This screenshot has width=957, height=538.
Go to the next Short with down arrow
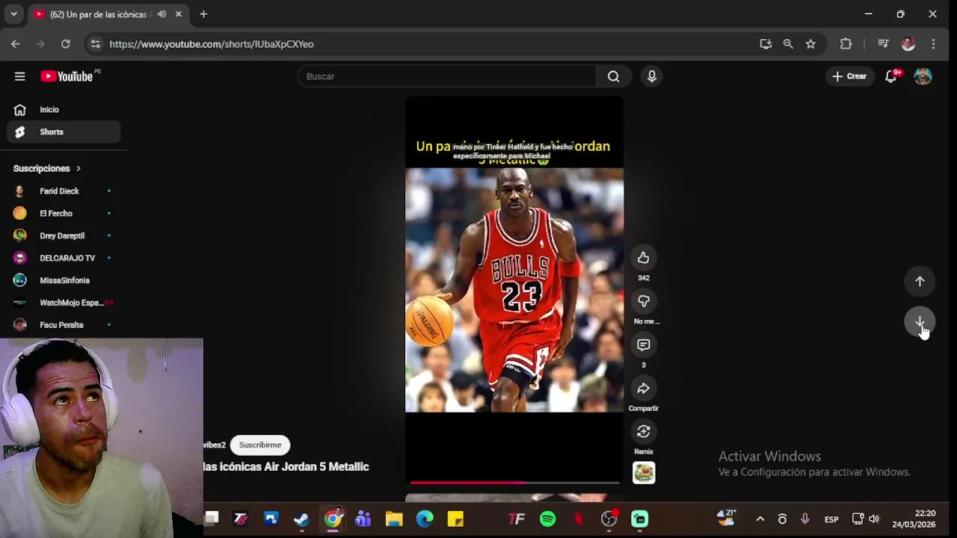(x=920, y=322)
